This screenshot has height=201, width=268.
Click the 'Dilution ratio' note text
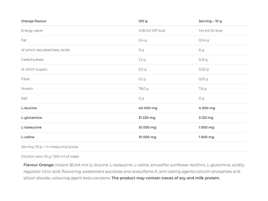tap(50, 157)
